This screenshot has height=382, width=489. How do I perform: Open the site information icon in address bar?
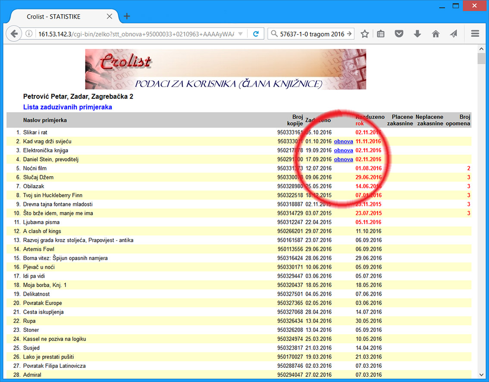point(29,34)
